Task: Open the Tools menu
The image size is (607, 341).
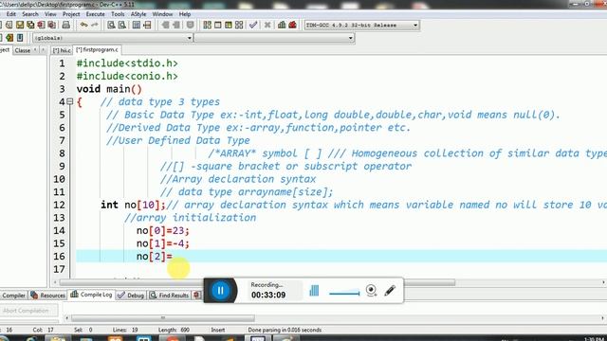Action: [x=118, y=14]
